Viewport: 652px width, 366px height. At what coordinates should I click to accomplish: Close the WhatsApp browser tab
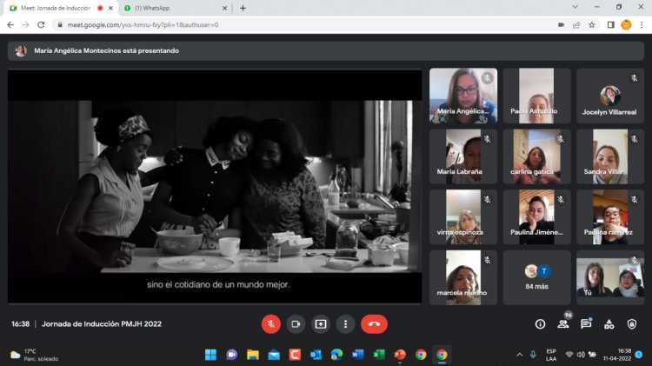click(224, 8)
